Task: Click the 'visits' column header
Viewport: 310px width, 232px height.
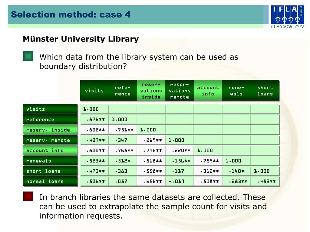Action: 94,91
